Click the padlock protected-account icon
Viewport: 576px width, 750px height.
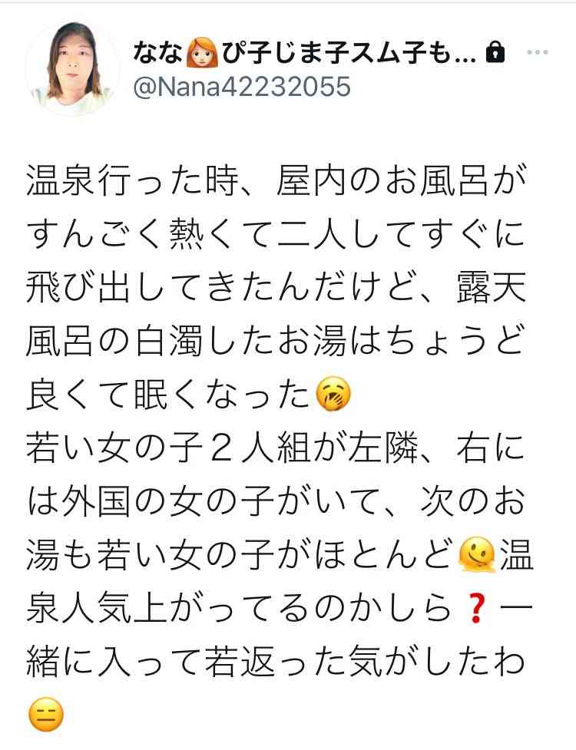pyautogui.click(x=495, y=51)
